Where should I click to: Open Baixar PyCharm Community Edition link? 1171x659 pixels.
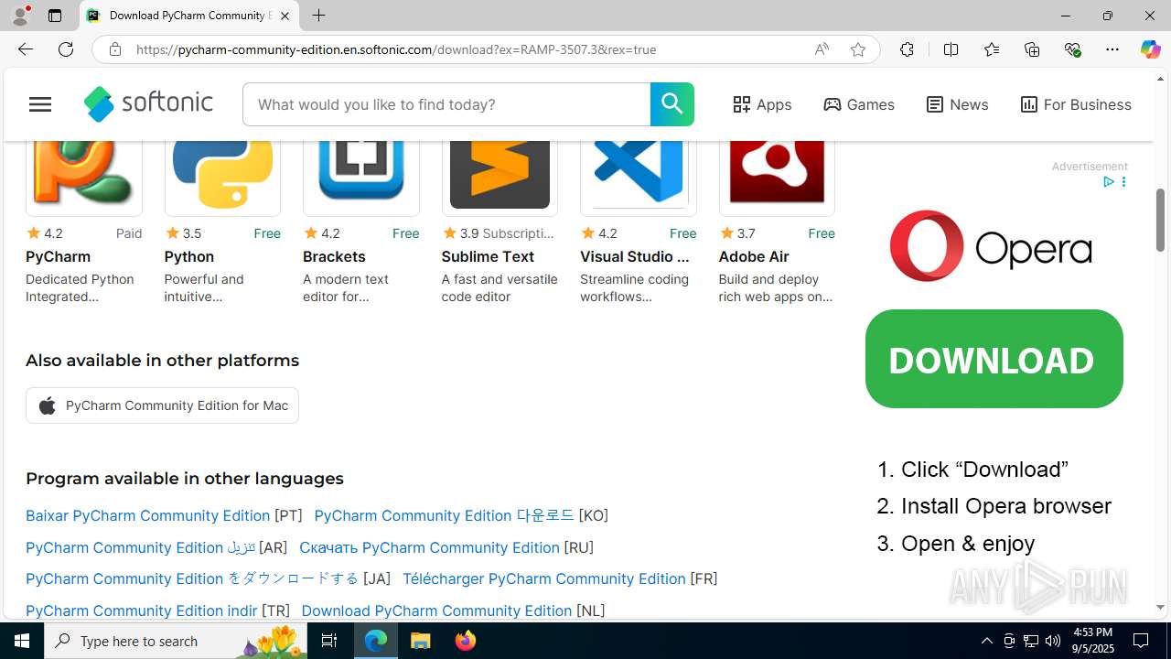(148, 515)
